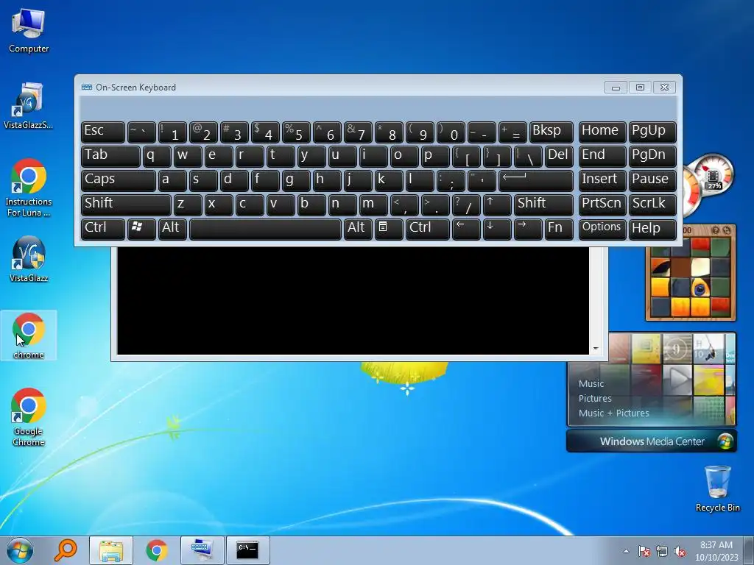The image size is (754, 565).
Task: Toggle the right Alt key
Action: (x=358, y=229)
